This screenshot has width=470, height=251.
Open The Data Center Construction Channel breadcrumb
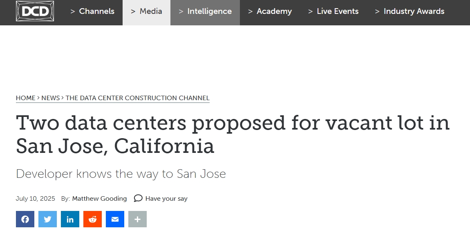[x=138, y=98]
